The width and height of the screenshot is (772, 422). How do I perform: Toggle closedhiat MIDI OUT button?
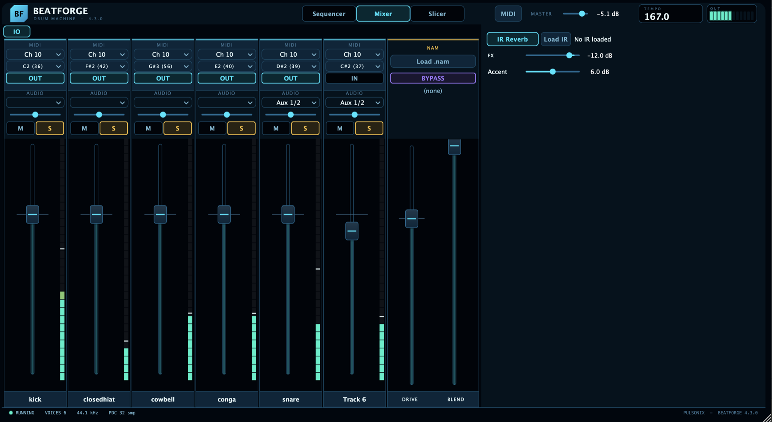click(x=99, y=78)
